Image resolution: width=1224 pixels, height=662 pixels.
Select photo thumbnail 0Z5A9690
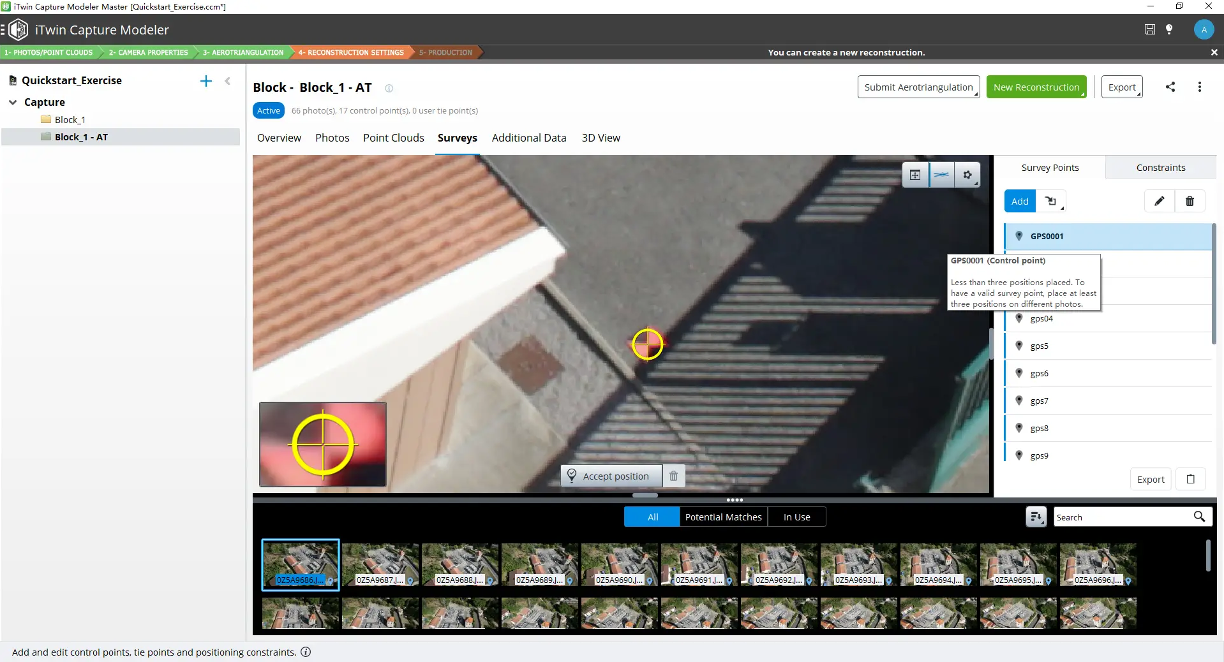(x=620, y=565)
